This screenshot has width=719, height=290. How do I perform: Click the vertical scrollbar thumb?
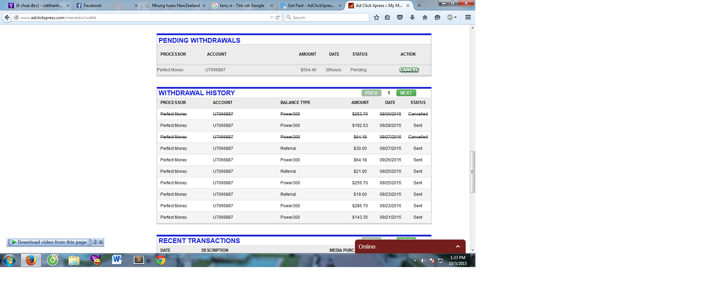click(x=472, y=172)
